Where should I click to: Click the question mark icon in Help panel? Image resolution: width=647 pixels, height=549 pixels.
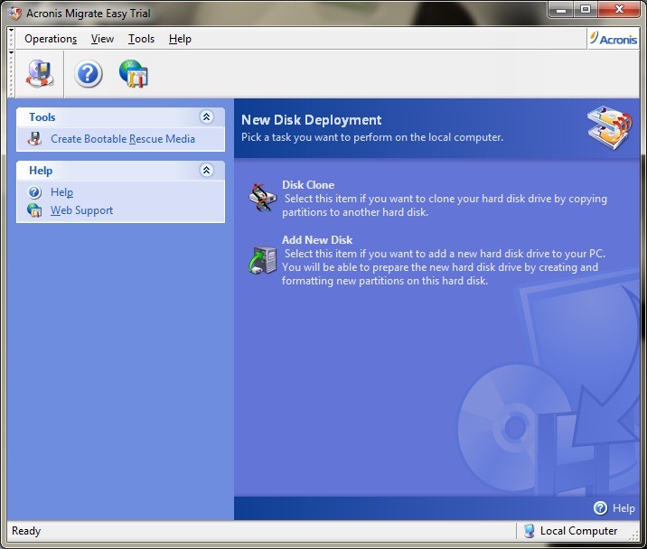35,192
